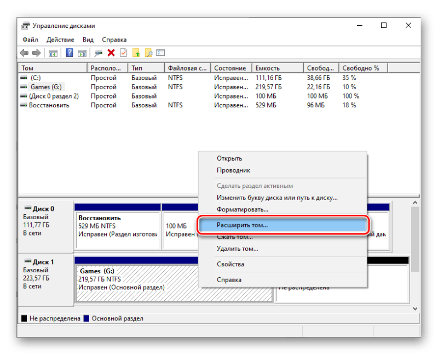Select Расширить том... menu entry
Screen dimensions: 438x355
(x=283, y=225)
